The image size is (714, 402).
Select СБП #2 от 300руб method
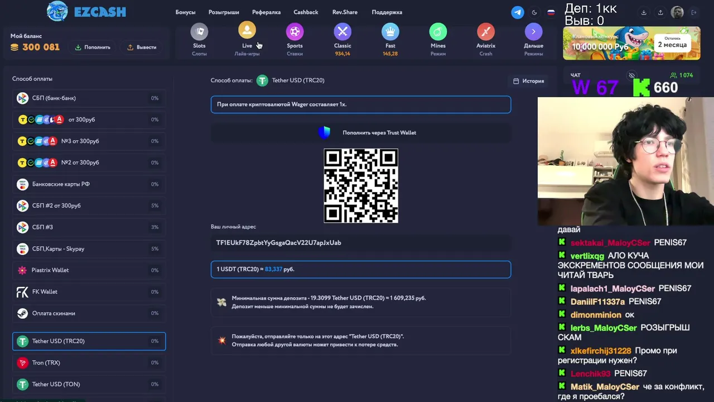point(89,205)
